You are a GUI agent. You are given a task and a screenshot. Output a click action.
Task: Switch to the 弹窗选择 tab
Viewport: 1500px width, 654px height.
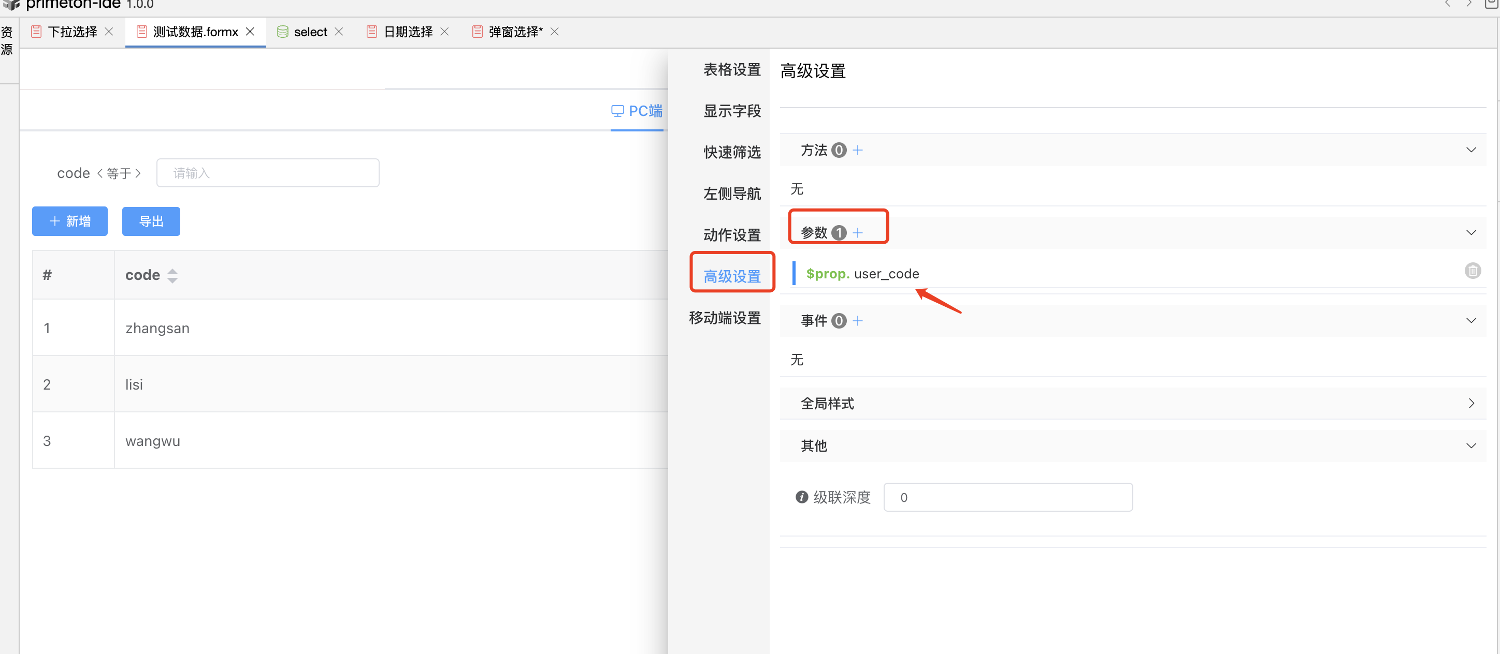pos(514,32)
